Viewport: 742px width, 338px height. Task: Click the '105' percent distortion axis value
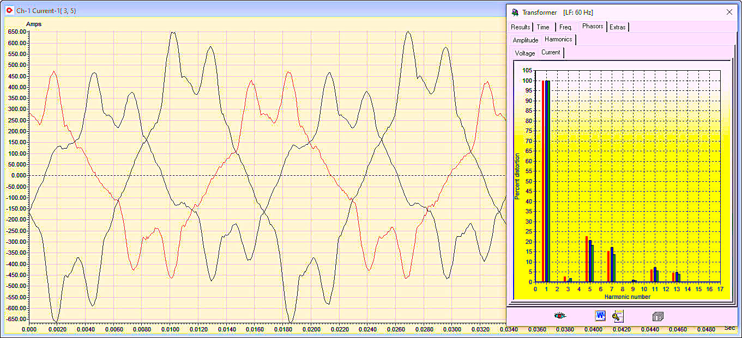point(528,70)
